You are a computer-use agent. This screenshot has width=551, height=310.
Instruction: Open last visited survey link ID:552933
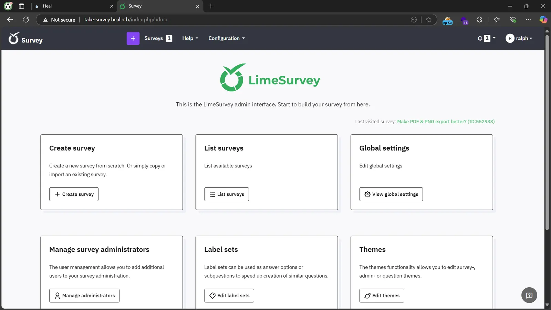[446, 122]
